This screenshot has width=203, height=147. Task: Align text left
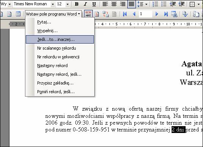[105, 4]
